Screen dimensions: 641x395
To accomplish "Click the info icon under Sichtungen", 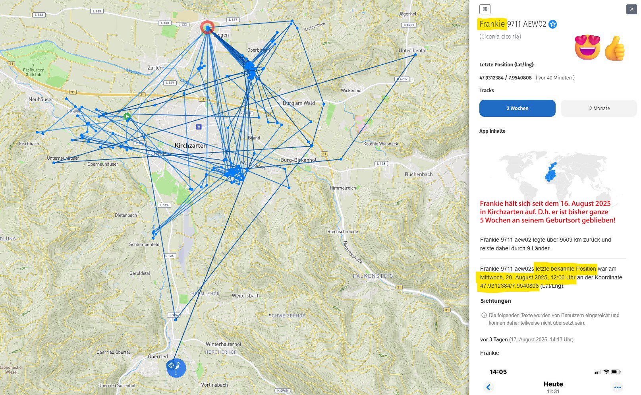I will [484, 315].
